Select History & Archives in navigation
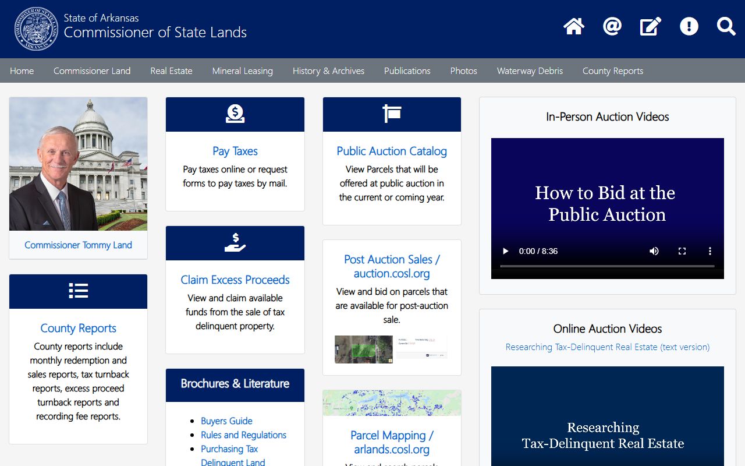Viewport: 745px width, 466px height. (x=328, y=71)
